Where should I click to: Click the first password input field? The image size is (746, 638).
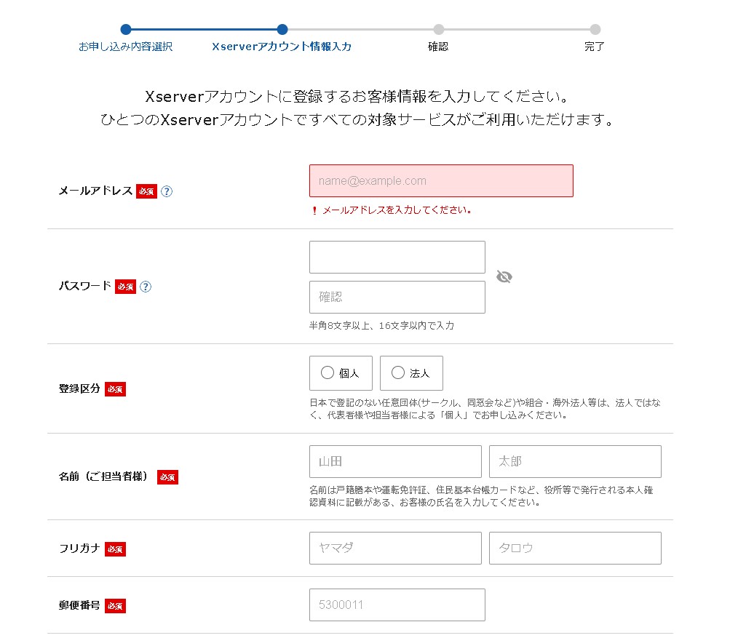click(x=397, y=258)
